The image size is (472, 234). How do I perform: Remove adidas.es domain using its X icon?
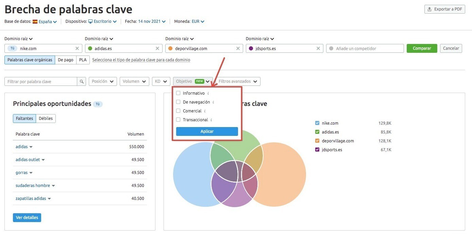pyautogui.click(x=157, y=48)
